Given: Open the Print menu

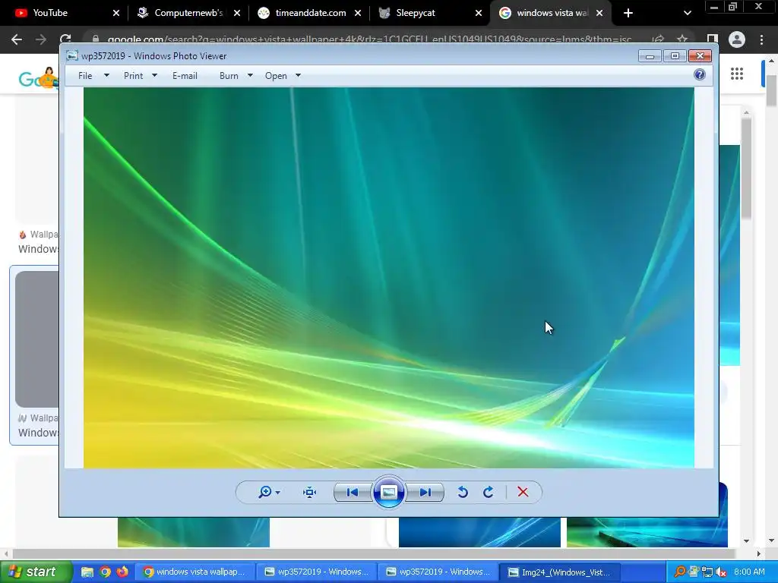Looking at the screenshot, I should [134, 76].
